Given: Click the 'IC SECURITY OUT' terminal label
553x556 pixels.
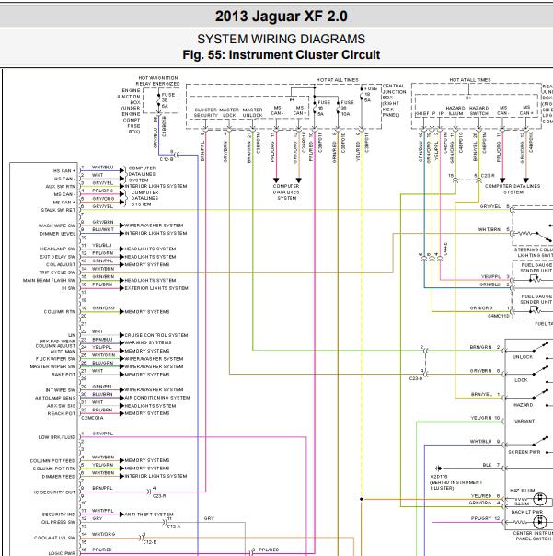Looking at the screenshot, I should [54, 492].
